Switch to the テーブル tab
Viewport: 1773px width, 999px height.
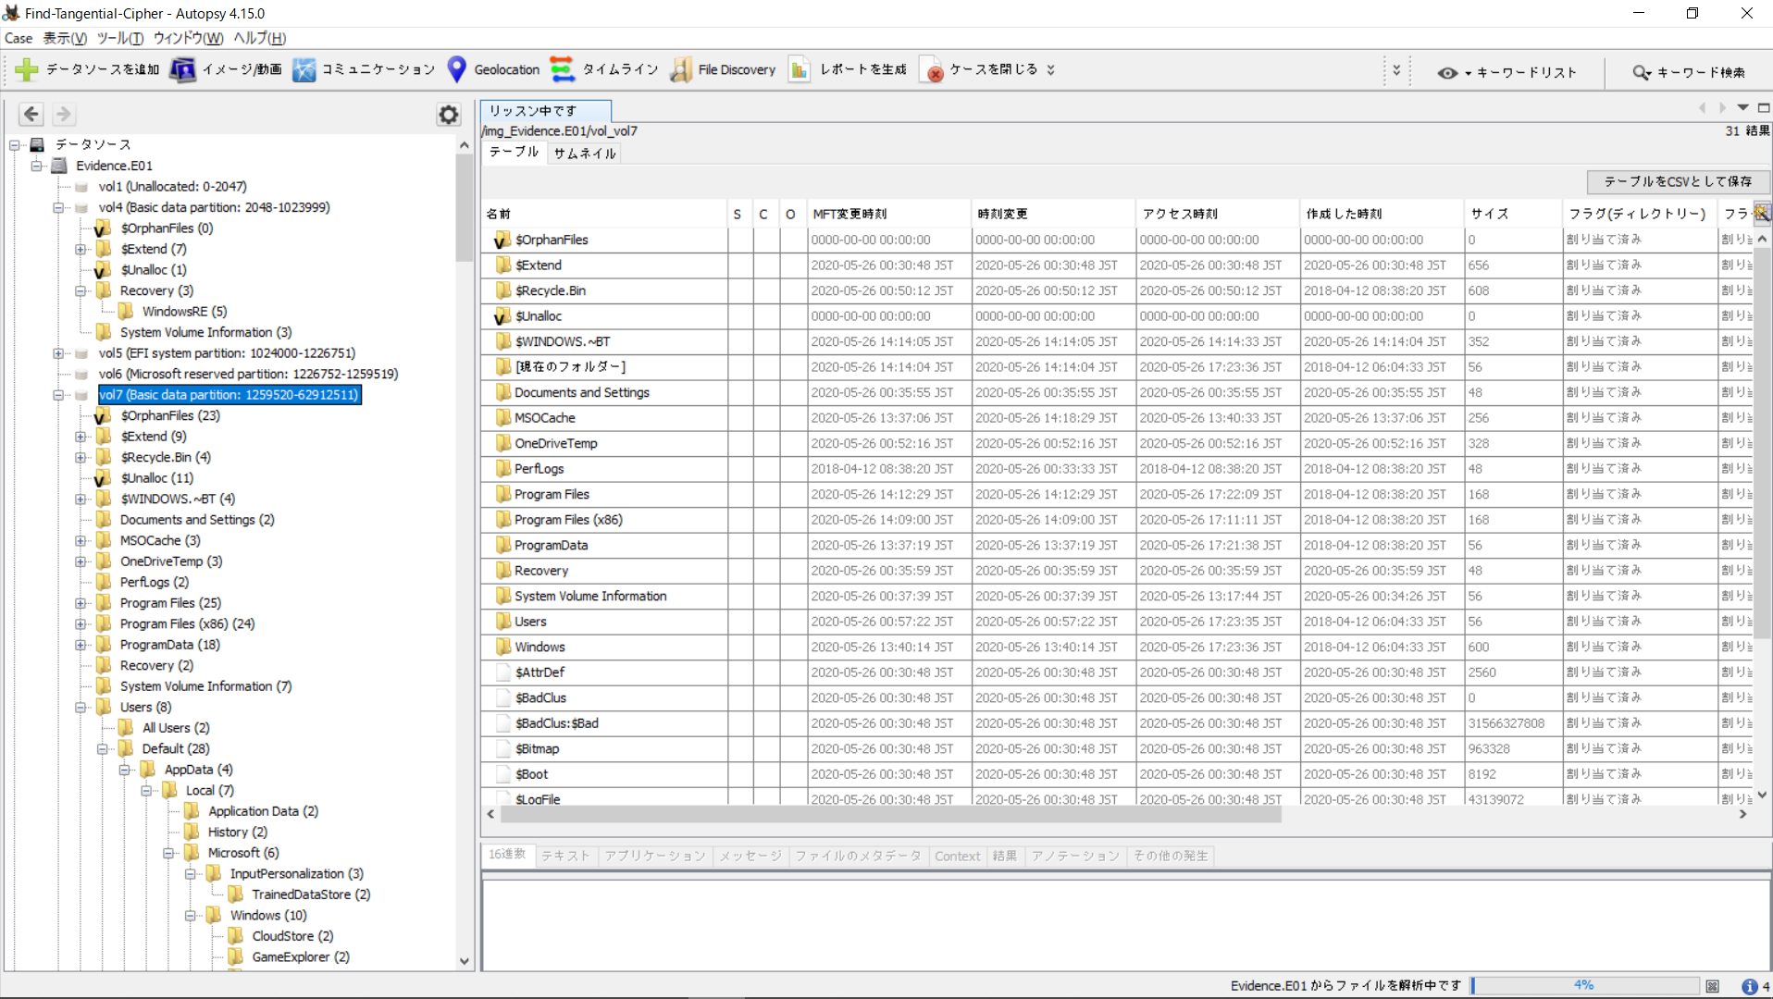coord(514,152)
